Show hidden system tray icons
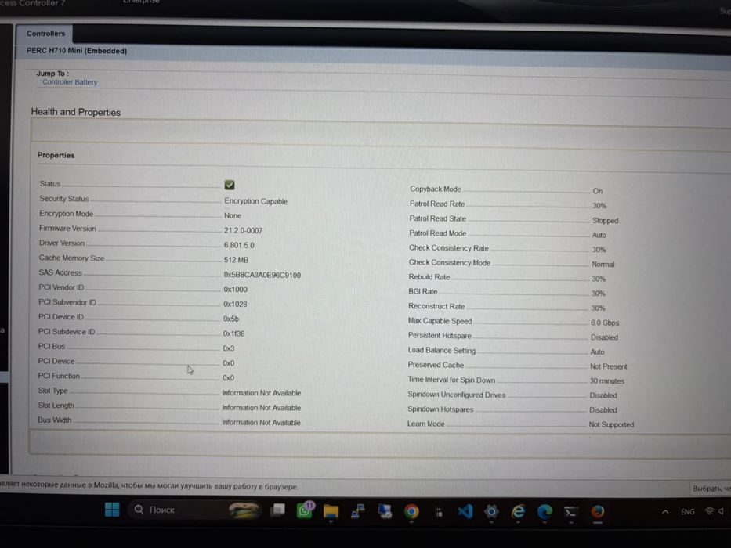The image size is (731, 548). click(665, 512)
